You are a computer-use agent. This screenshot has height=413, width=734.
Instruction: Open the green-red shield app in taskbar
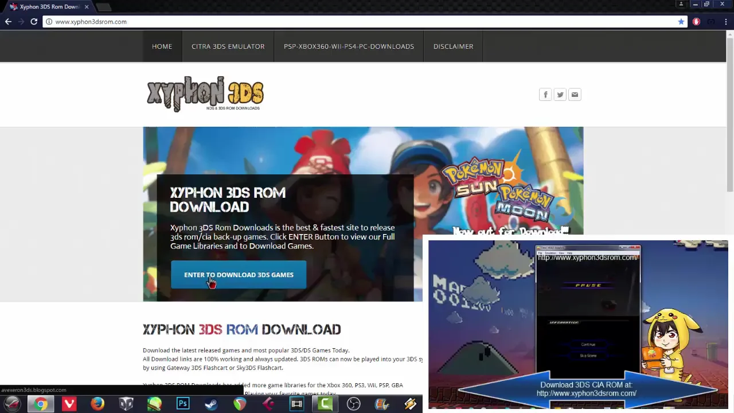240,404
